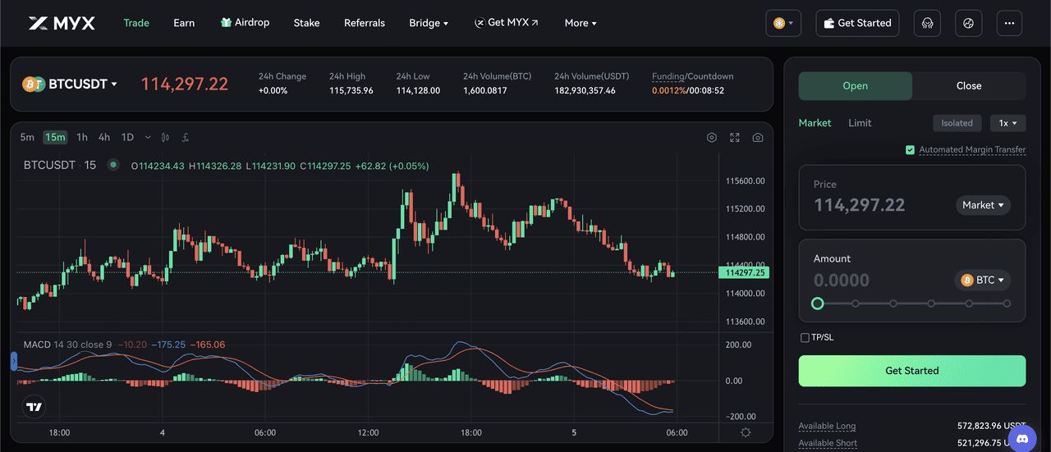Click the customer support headset icon

[x=927, y=23]
